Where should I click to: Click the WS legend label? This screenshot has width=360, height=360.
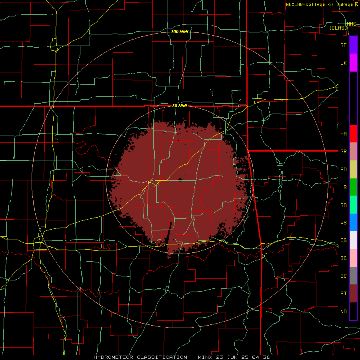point(343,222)
